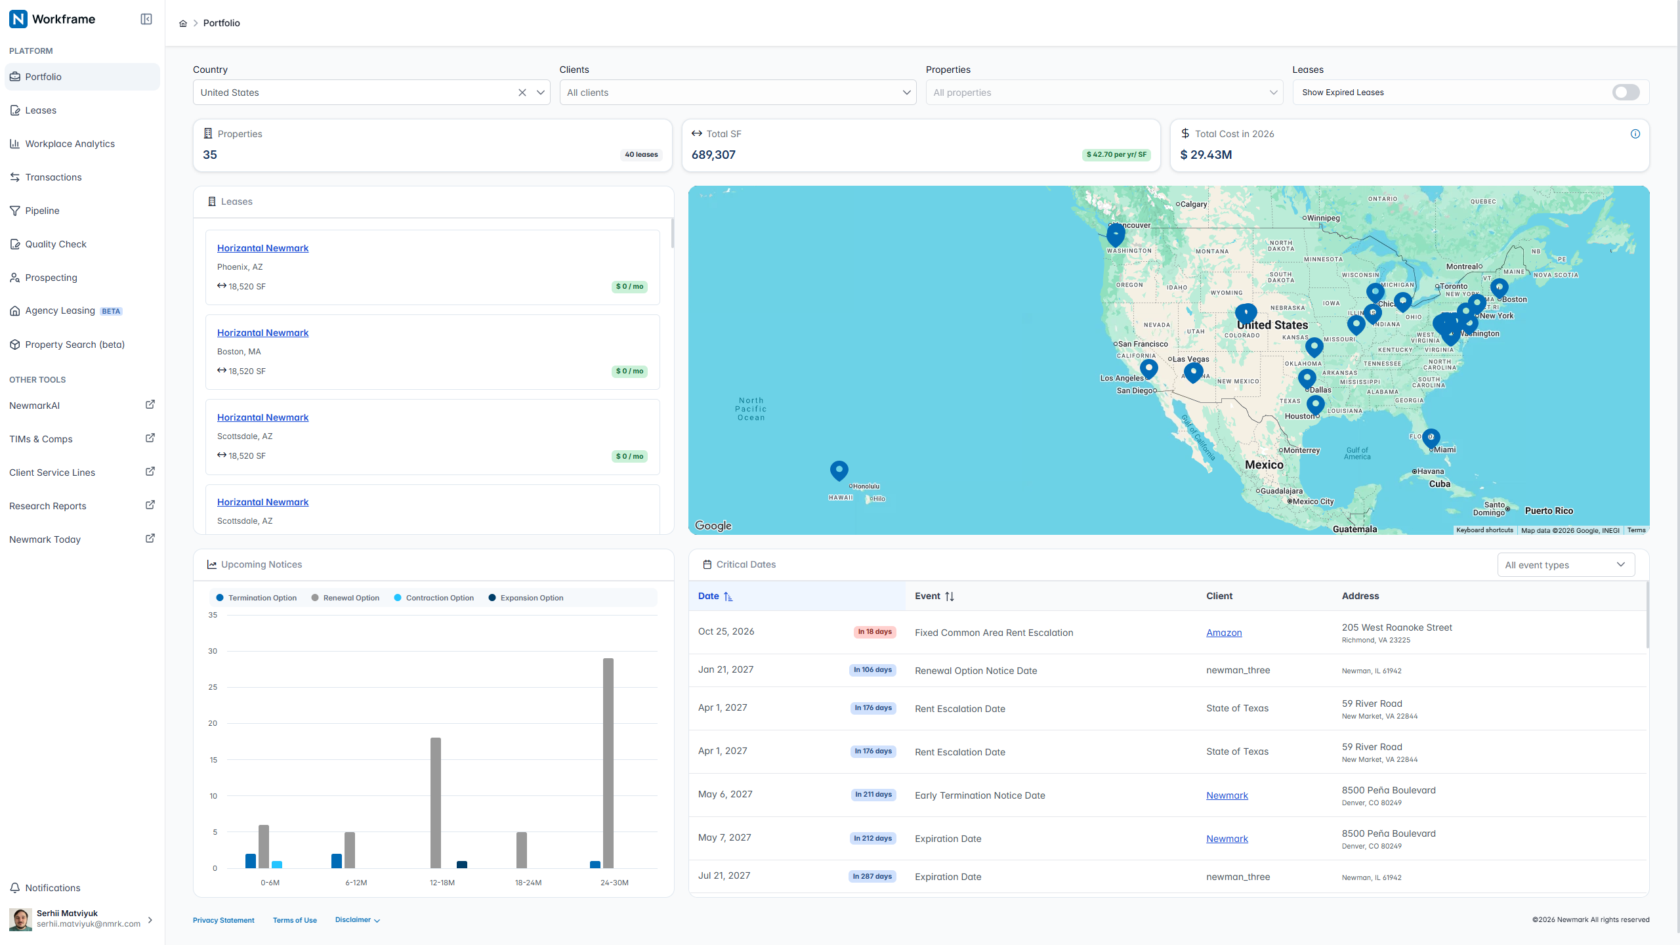The width and height of the screenshot is (1680, 945).
Task: Open All event types dropdown
Action: [x=1566, y=564]
